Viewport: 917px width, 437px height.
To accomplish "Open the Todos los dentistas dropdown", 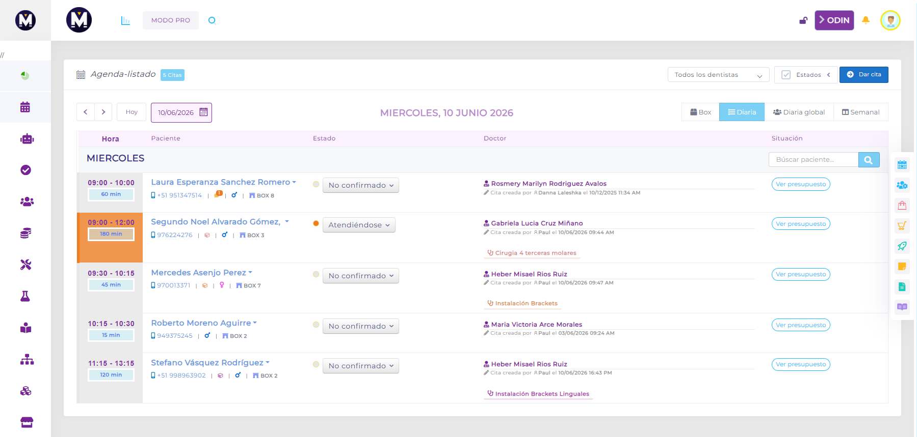I will coord(718,75).
